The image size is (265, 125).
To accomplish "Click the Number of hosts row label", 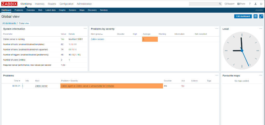I will [x=24, y=44].
